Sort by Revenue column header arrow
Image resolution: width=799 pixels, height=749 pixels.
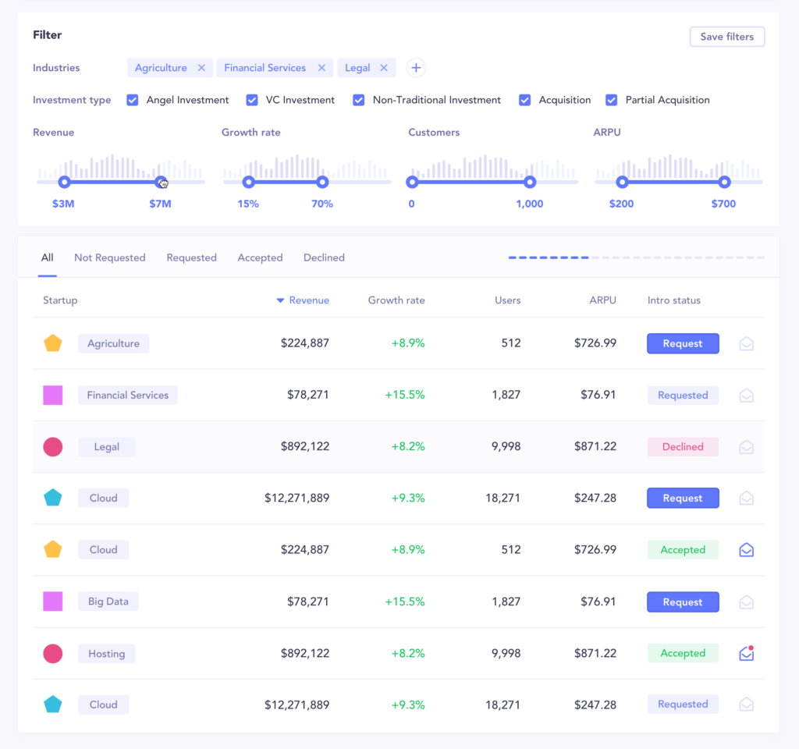coord(281,300)
